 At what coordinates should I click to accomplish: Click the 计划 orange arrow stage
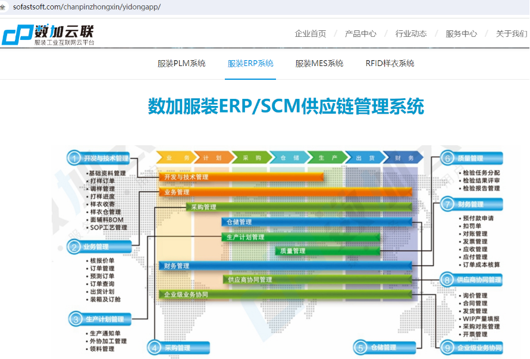[x=214, y=158]
